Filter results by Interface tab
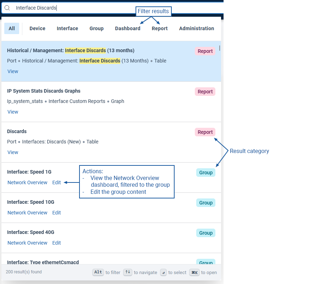 (67, 28)
